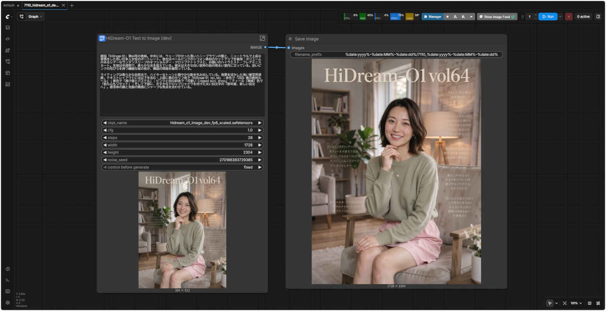Open the Workflows sidebar icon
Screen dimensions: 606x311
pos(8,61)
